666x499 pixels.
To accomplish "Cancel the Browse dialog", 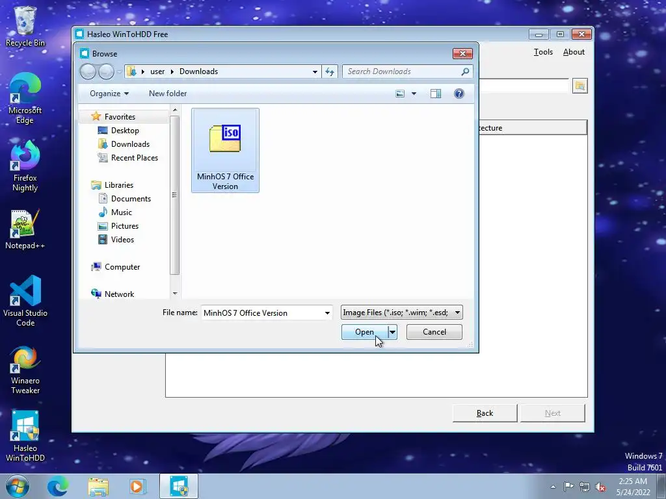I will 434,332.
